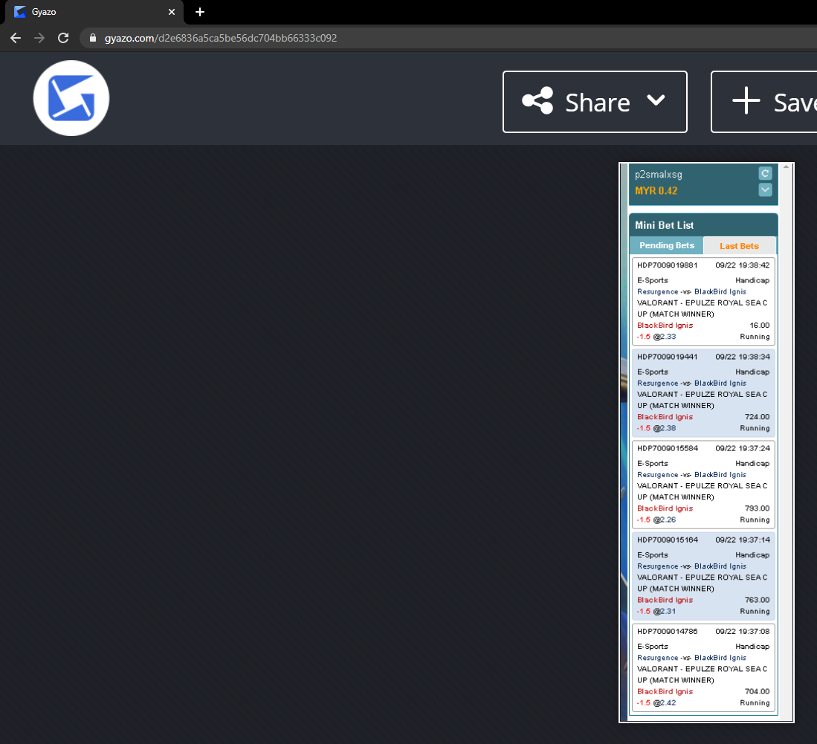Click the 16.00 stake amount
The width and height of the screenshot is (817, 744).
pos(760,325)
